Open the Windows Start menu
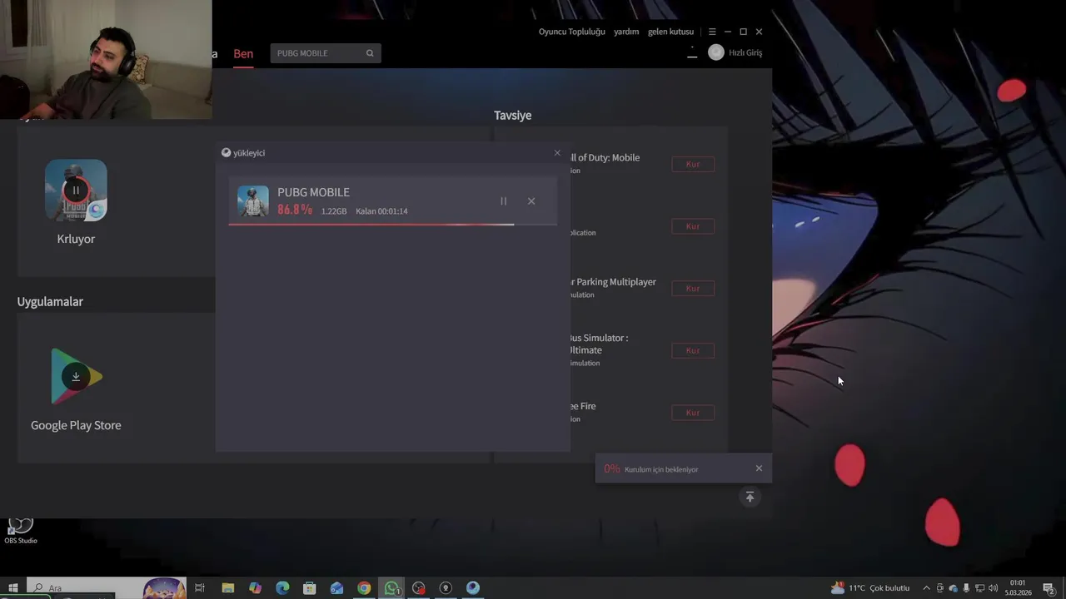The image size is (1066, 599). (x=12, y=588)
